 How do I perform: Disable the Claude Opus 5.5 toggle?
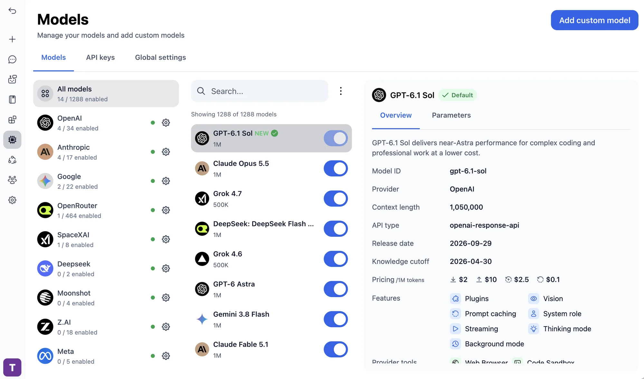tap(336, 168)
